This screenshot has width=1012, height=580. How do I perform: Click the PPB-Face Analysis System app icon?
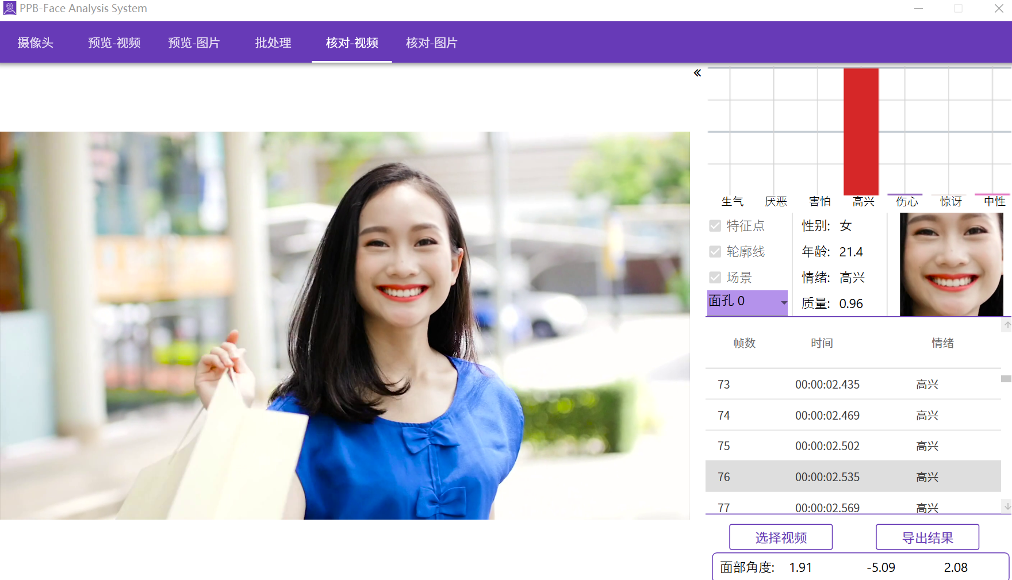[x=10, y=8]
